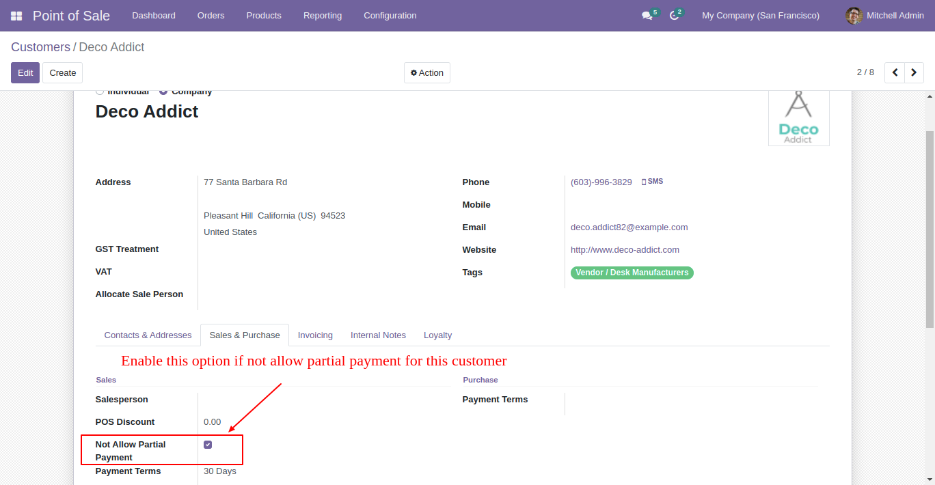935x485 pixels.
Task: Click the Point of Sale title
Action: point(71,16)
